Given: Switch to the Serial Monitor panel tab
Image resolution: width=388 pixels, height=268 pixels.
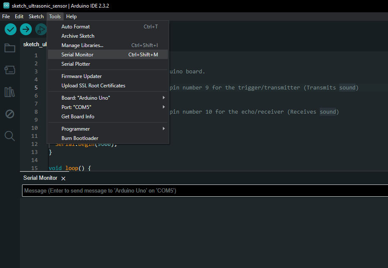Looking at the screenshot, I should 40,178.
